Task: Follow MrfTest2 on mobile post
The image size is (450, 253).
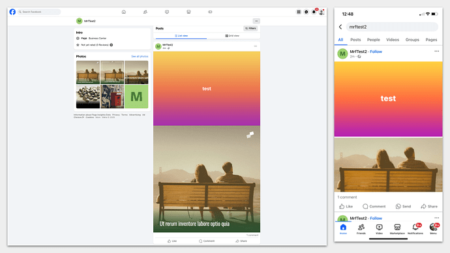Action: 376,52
